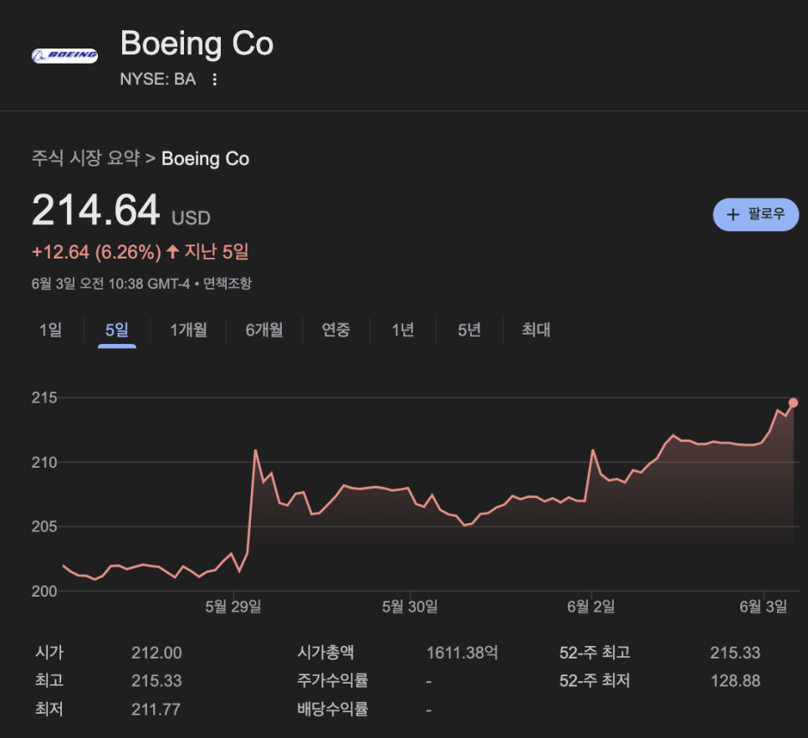The height and width of the screenshot is (738, 808).
Task: Click the 최고 value 215.33
Action: coord(156,681)
